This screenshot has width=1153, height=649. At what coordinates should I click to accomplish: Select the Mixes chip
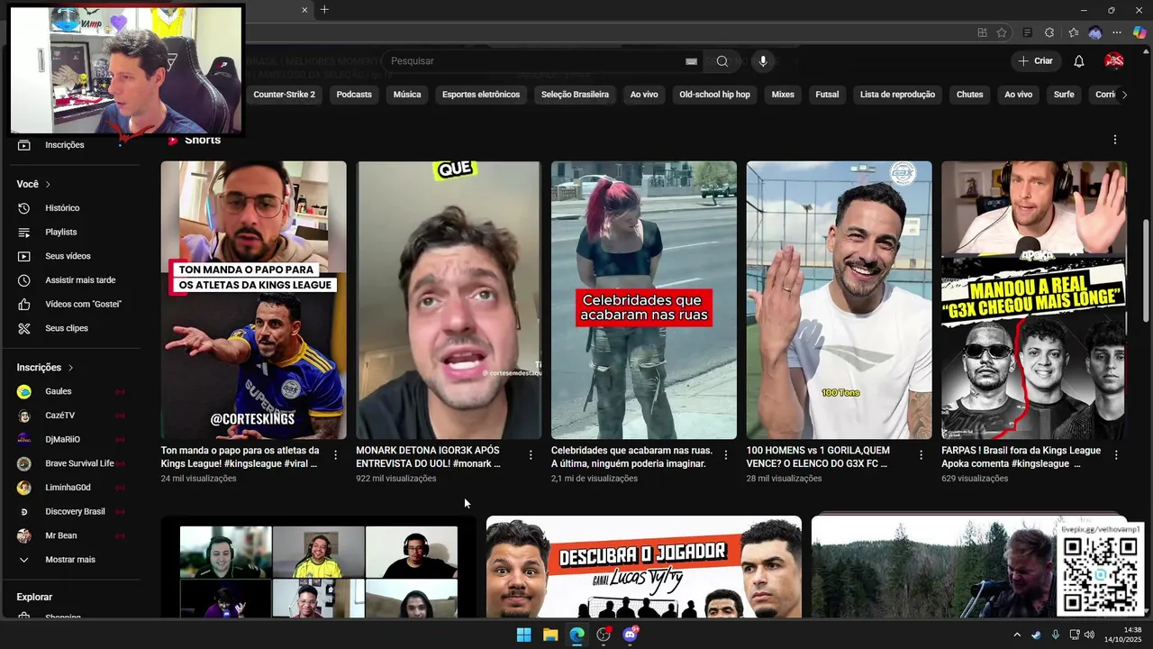point(783,95)
